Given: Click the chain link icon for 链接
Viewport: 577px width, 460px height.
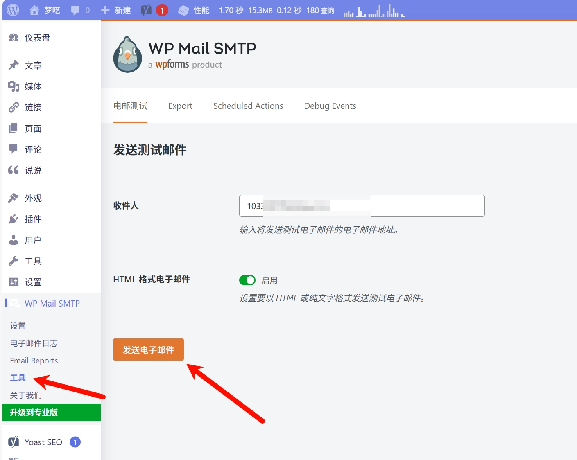Looking at the screenshot, I should coord(14,107).
